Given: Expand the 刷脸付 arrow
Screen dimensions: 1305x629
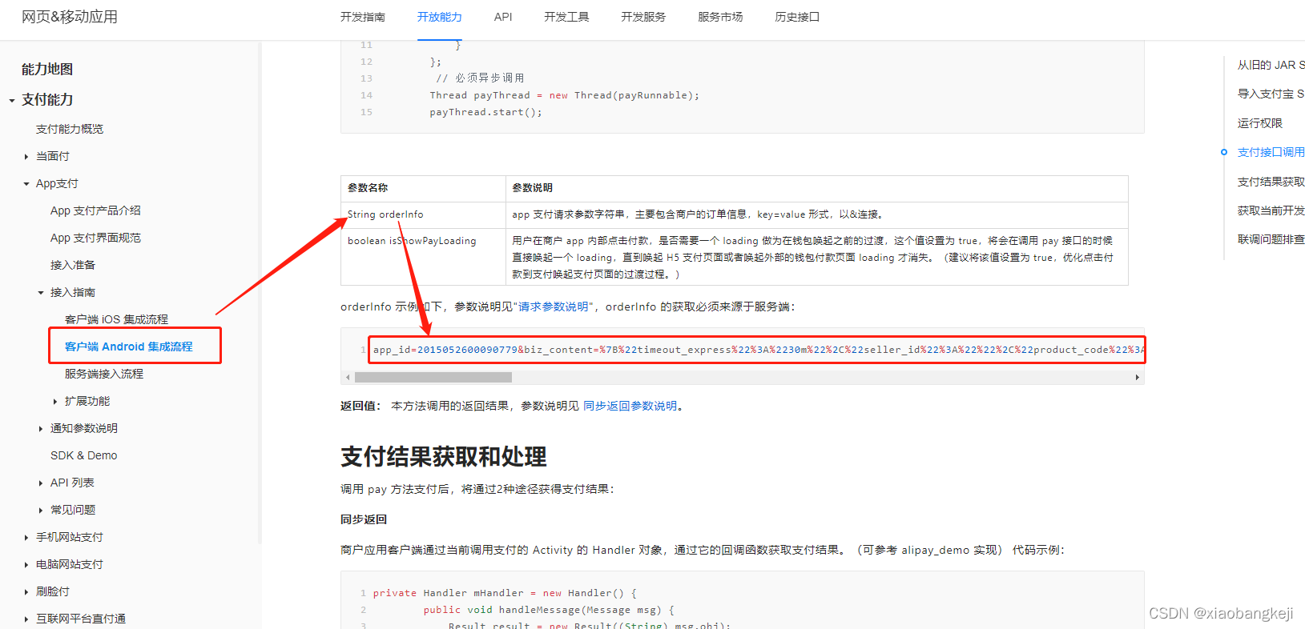Looking at the screenshot, I should tap(26, 592).
